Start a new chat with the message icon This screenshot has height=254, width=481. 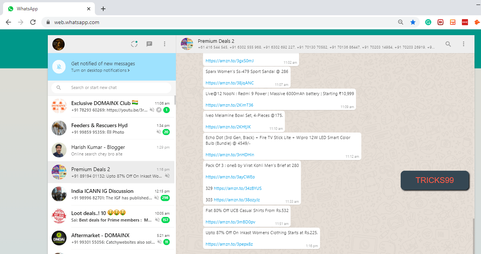coord(149,44)
